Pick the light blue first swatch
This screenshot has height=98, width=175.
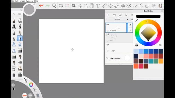pyautogui.click(x=136, y=51)
